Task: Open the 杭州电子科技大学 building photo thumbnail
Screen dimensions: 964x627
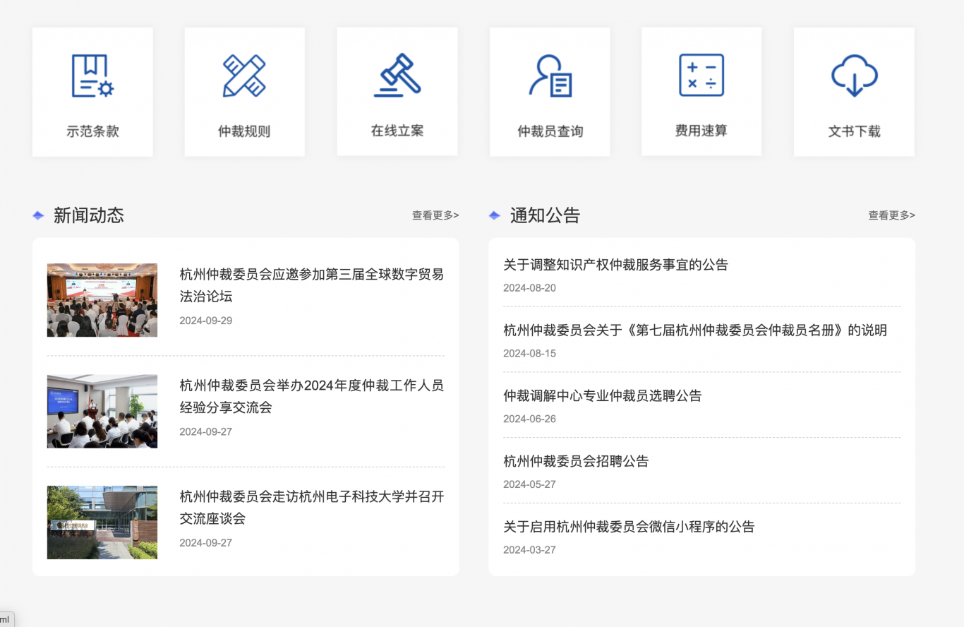Action: (102, 522)
